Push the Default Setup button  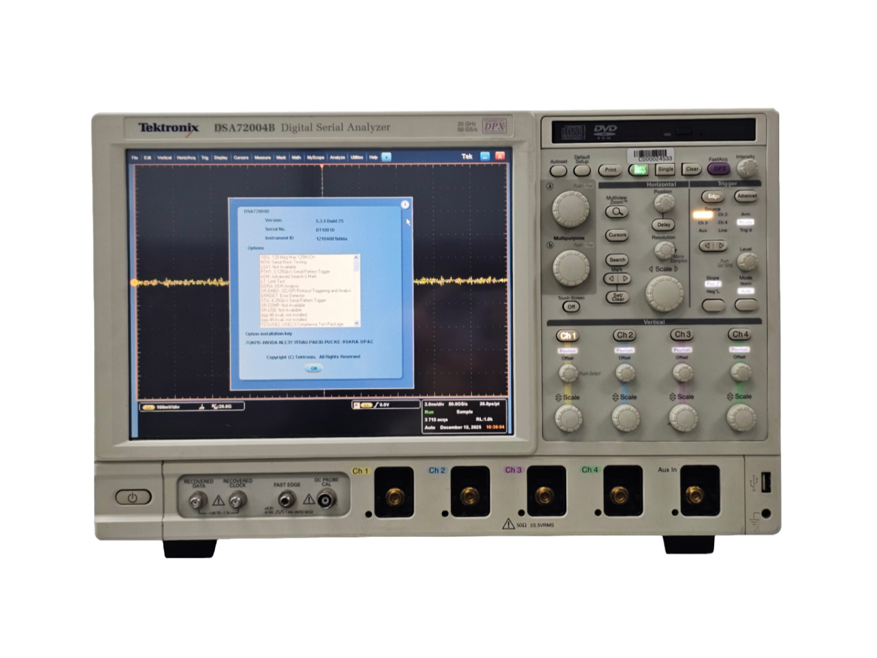pos(582,170)
